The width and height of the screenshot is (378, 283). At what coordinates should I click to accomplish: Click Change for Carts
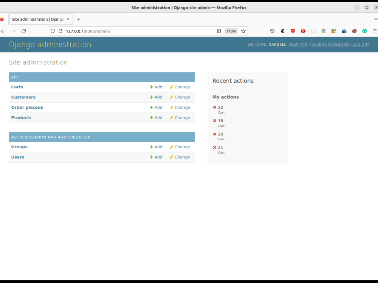tap(180, 87)
